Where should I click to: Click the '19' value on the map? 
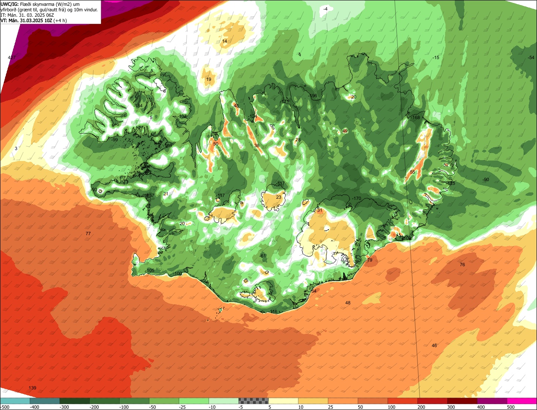point(209,79)
